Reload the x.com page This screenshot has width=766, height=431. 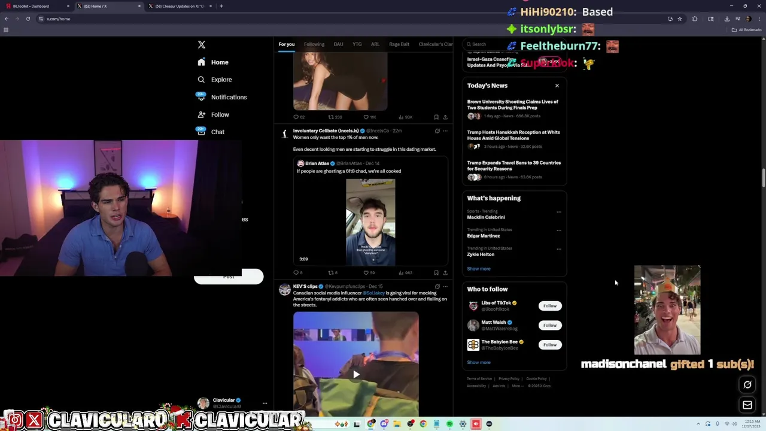28,19
